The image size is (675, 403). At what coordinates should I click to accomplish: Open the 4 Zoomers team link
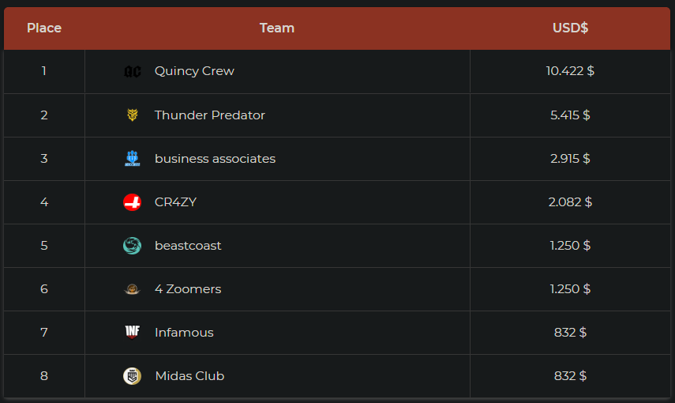tap(188, 289)
